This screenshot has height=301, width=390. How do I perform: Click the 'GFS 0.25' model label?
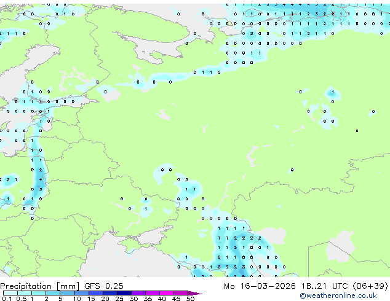[x=104, y=286]
